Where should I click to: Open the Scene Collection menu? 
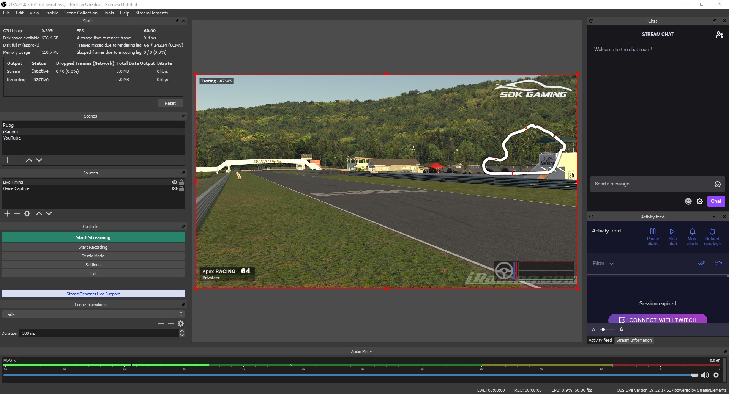coord(80,13)
